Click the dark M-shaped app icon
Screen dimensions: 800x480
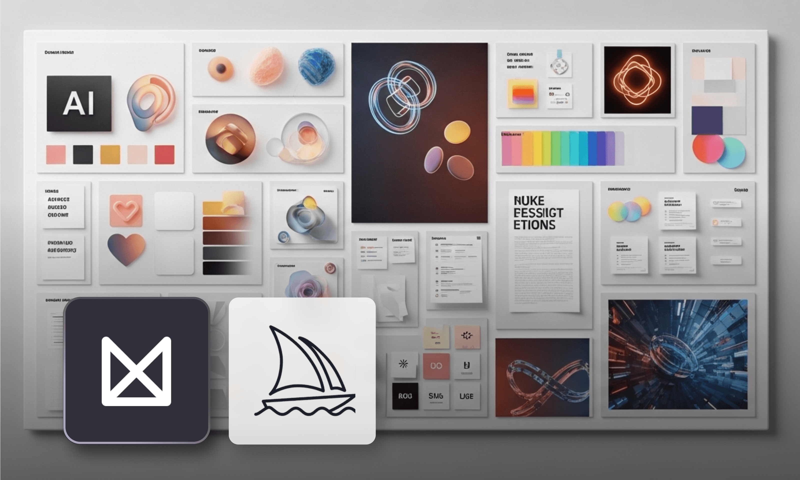(136, 371)
